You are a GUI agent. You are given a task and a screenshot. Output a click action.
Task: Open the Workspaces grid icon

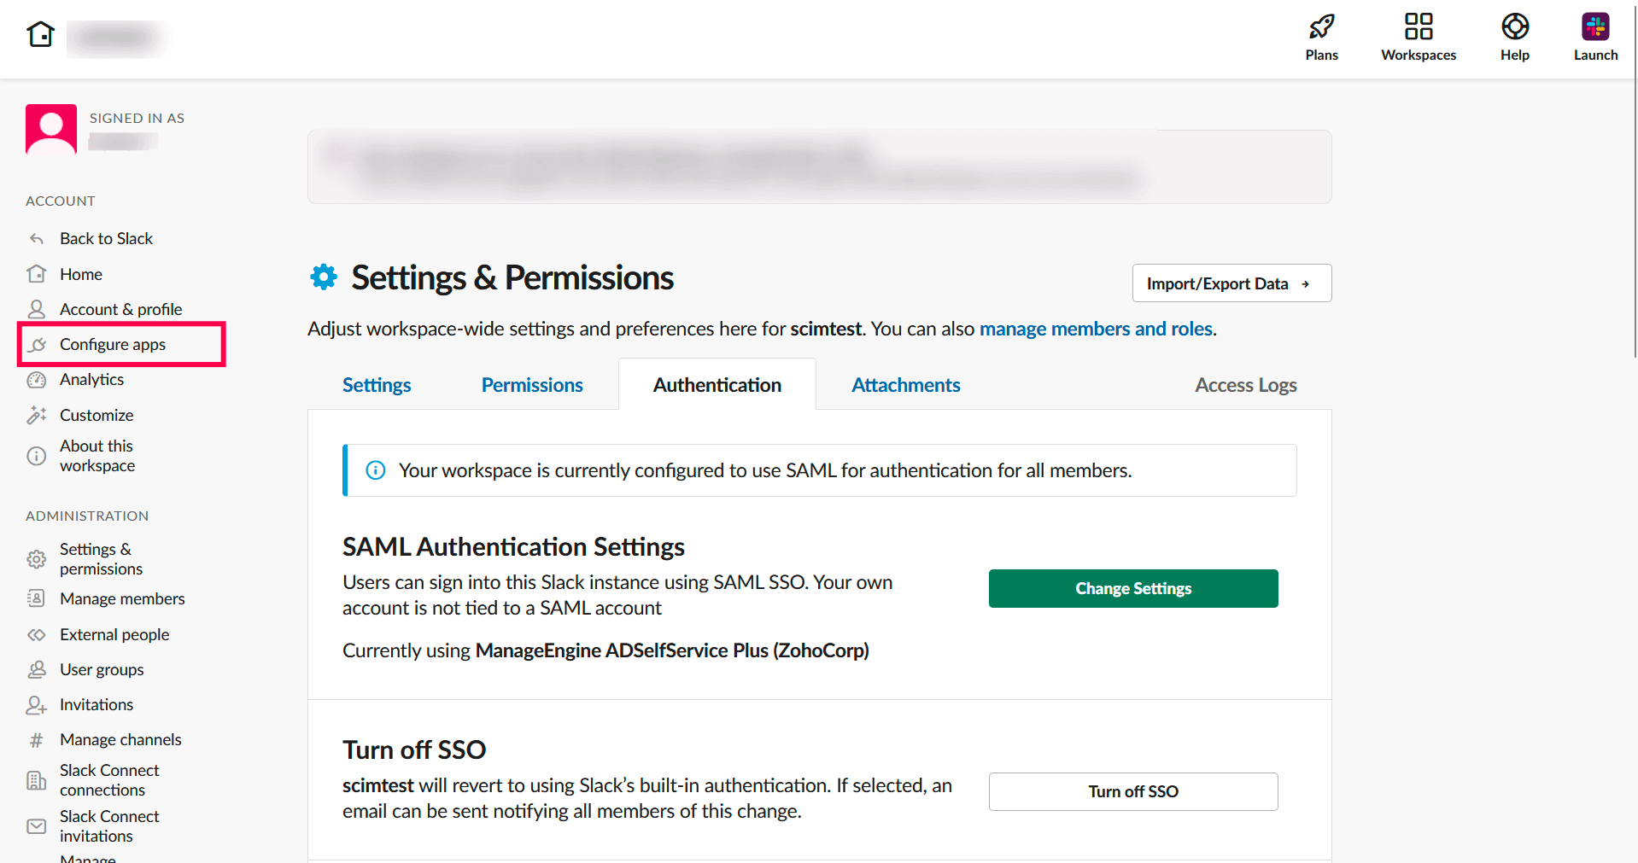(x=1418, y=26)
